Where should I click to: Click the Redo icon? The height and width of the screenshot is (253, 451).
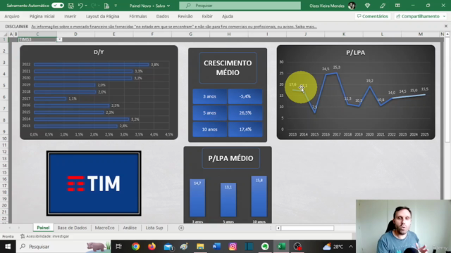pyautogui.click(x=93, y=6)
